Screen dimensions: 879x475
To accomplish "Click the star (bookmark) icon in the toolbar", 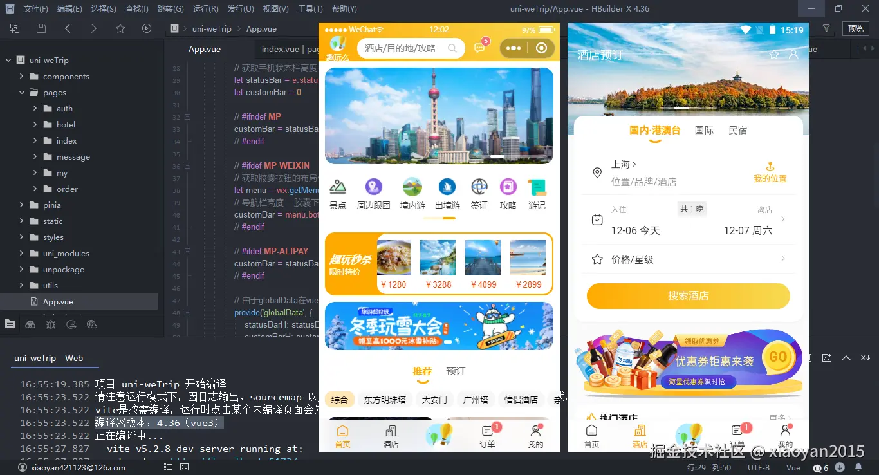I will (x=119, y=28).
